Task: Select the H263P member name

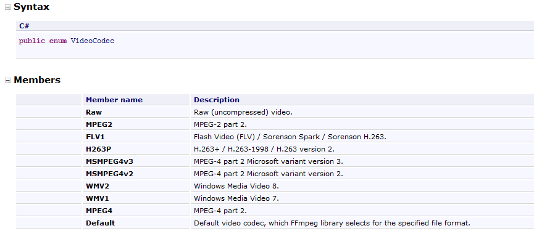Action: 99,149
